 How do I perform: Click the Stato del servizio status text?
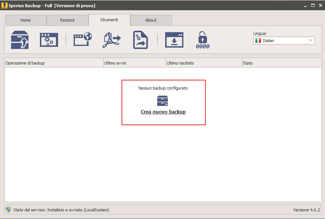pos(61,210)
